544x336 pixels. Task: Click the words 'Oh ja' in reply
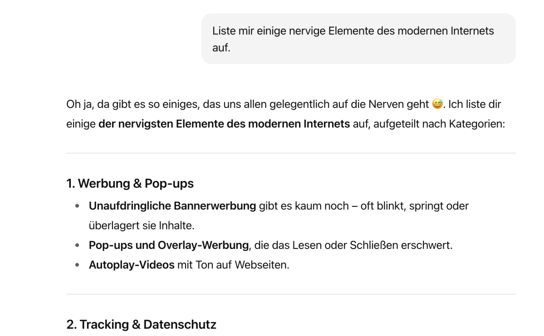point(79,104)
